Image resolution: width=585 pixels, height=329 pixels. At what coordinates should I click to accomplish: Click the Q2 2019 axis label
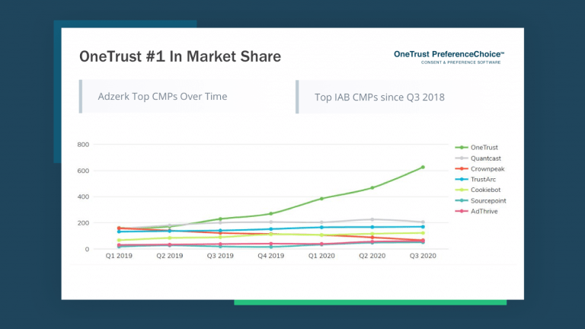tap(170, 256)
